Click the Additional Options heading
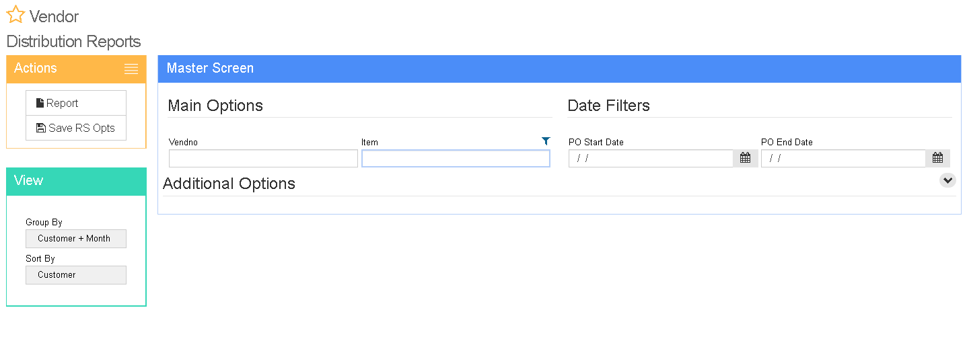 [229, 184]
